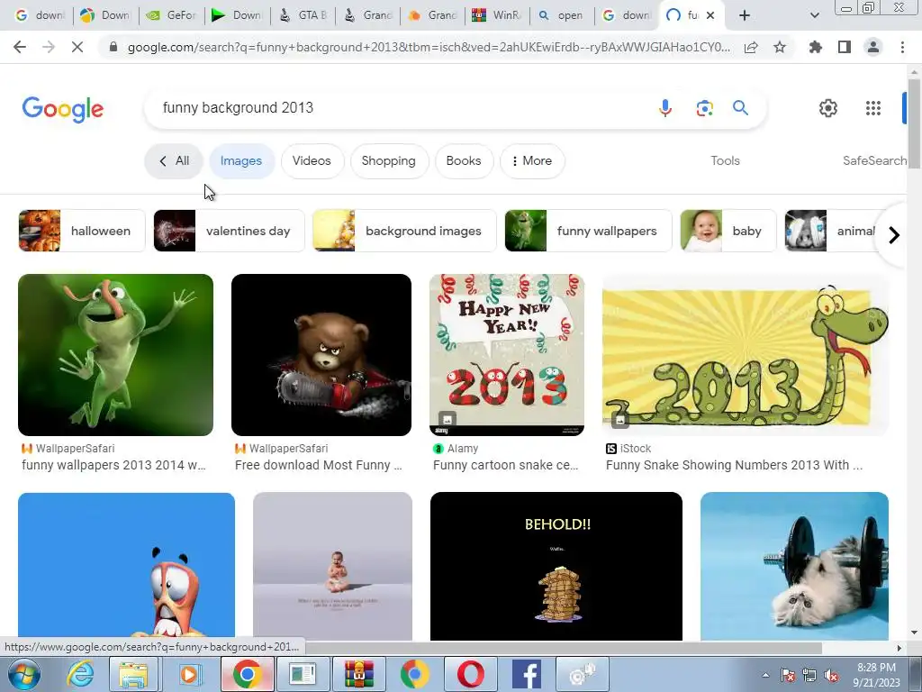Screen dimensions: 922x692
Task: Open 'Funny Snake Showing Numbers 2013' link
Action: coord(734,465)
